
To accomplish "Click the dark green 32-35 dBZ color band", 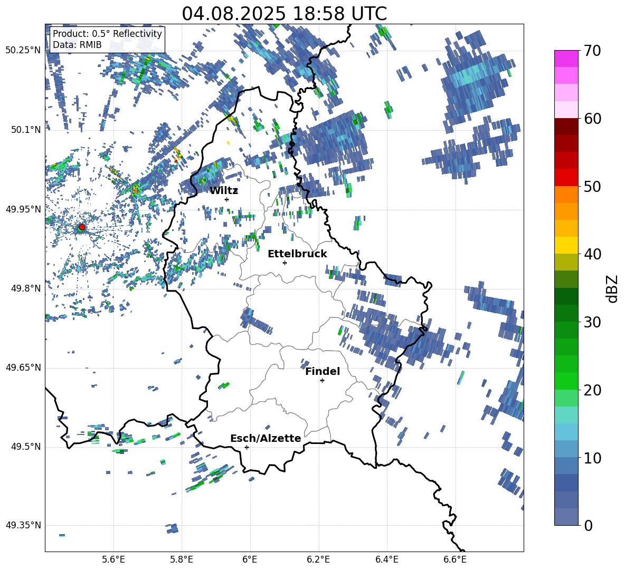I will 566,296.
